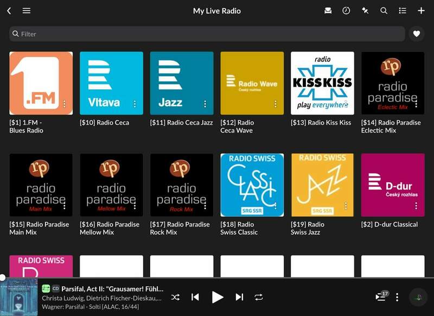Viewport: 434px width, 316px height.
Task: Click "[$16] Radio Paradise Mellow Mix" label
Action: (x=110, y=228)
